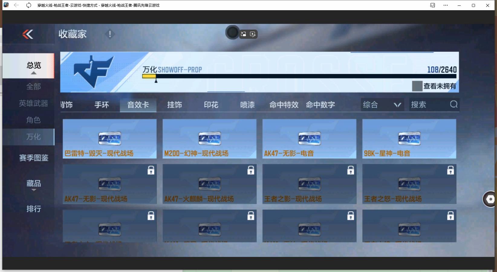Tap the floating round record button
This screenshot has width=497, height=272.
point(232,32)
